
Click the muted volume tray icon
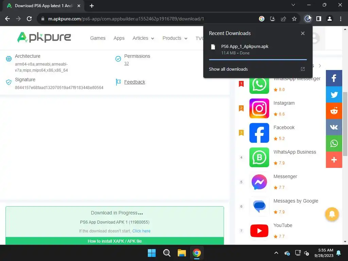click(x=307, y=253)
